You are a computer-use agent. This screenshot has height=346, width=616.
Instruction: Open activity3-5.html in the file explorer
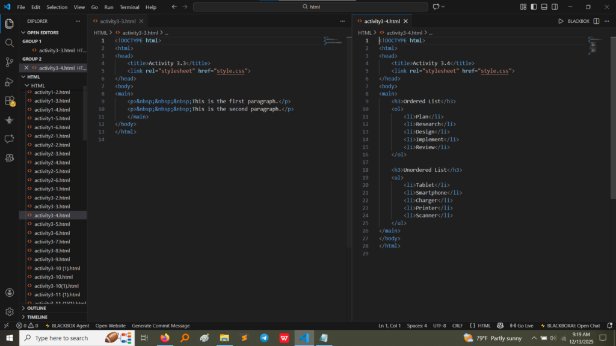pos(52,224)
